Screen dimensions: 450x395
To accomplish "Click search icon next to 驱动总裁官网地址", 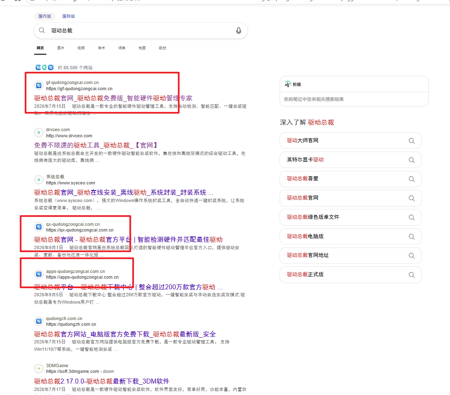I will (411, 256).
